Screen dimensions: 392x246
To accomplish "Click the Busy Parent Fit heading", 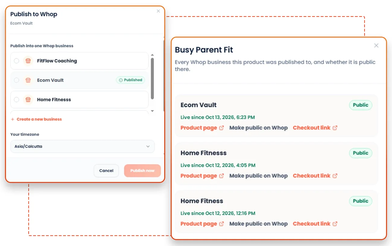I will point(204,50).
